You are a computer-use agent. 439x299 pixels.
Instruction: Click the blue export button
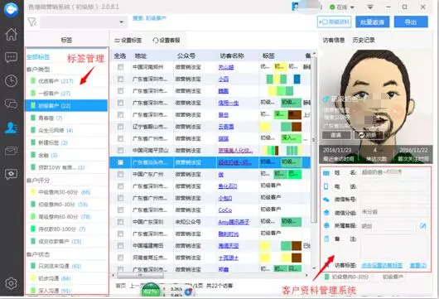(x=411, y=22)
